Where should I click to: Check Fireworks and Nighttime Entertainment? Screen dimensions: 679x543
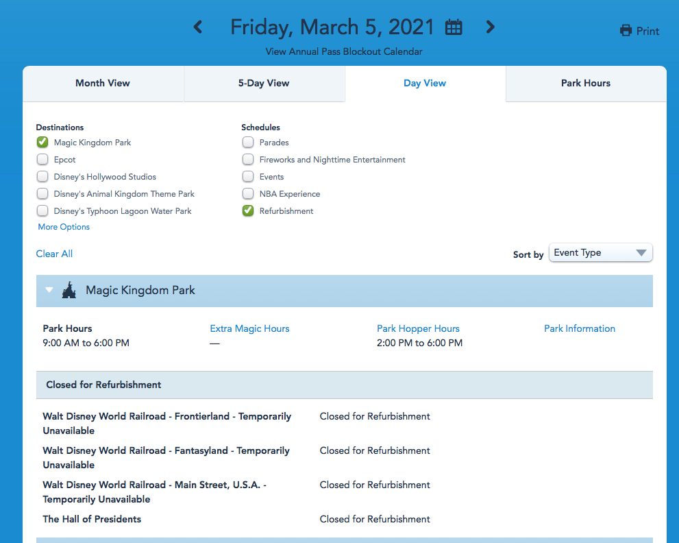pos(248,160)
